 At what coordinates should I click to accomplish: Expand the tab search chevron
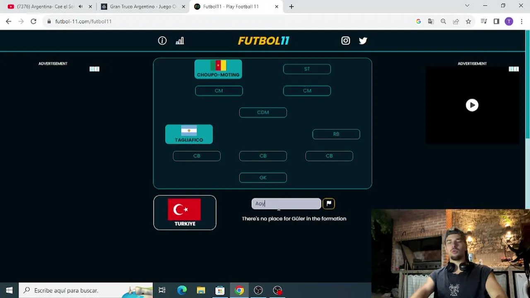(x=467, y=6)
